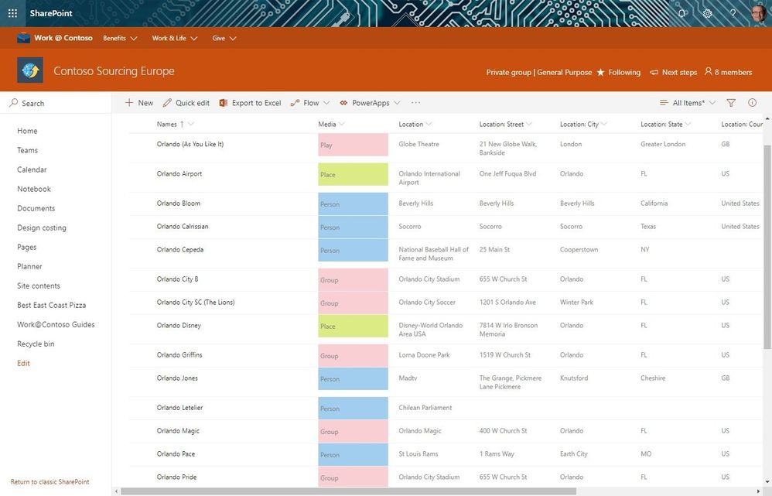
Task: Click the Names sort ascending arrow
Action: (x=182, y=124)
